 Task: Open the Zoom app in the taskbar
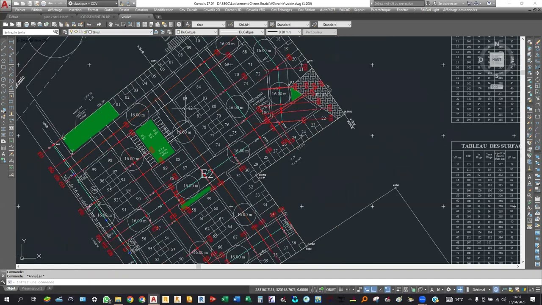coord(422,299)
